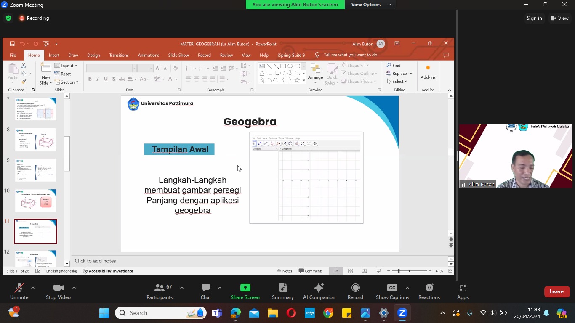575x323 pixels.
Task: Click the green encryption shield icon
Action: (8, 18)
